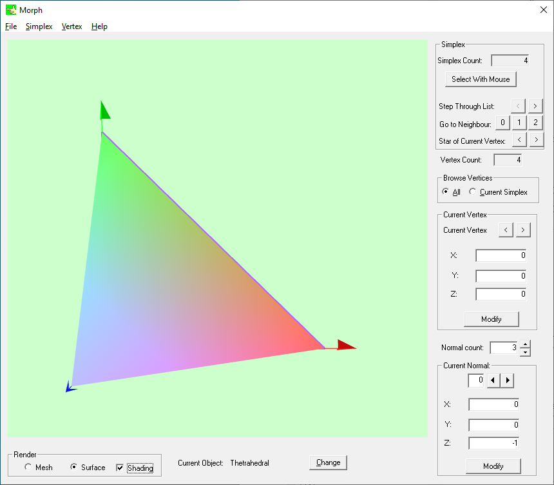Image resolution: width=554 pixels, height=485 pixels.
Task: Open the Vertex menu
Action: point(72,26)
